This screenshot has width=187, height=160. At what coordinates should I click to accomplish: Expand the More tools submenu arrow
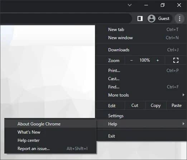[183, 95]
